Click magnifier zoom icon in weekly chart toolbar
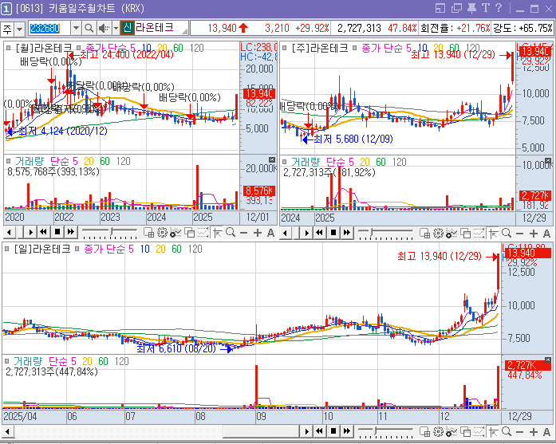556x444 pixels. click(507, 234)
